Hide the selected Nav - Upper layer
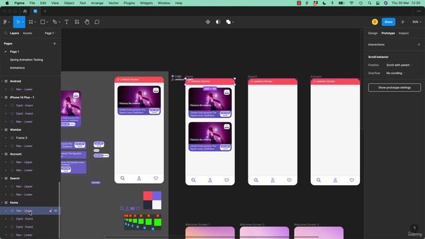 (x=56, y=210)
